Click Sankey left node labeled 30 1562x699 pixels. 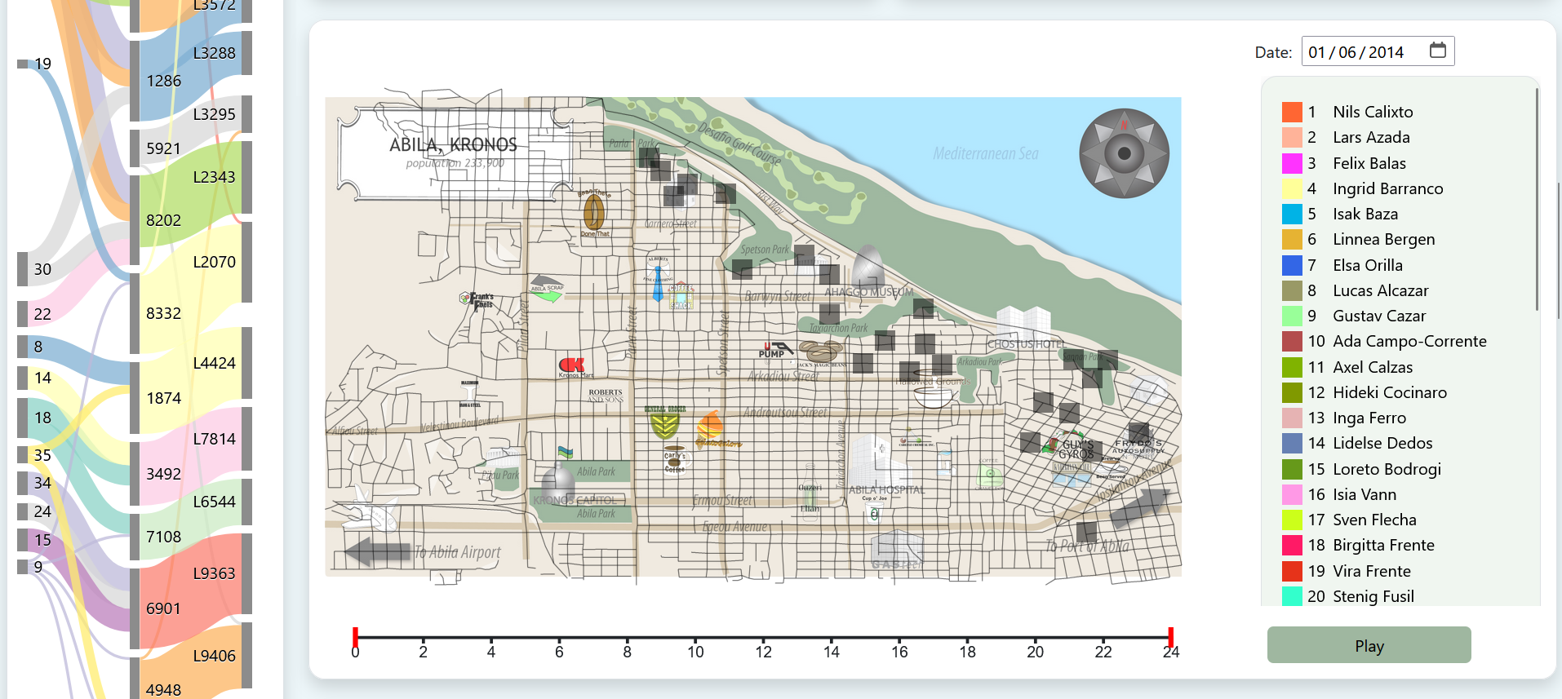coord(23,269)
